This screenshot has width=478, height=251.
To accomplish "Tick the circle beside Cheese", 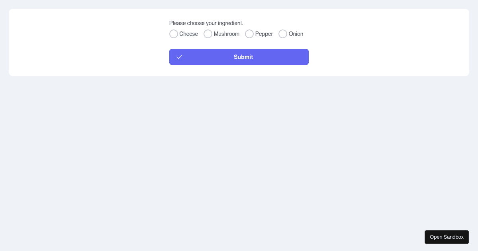I will (174, 34).
